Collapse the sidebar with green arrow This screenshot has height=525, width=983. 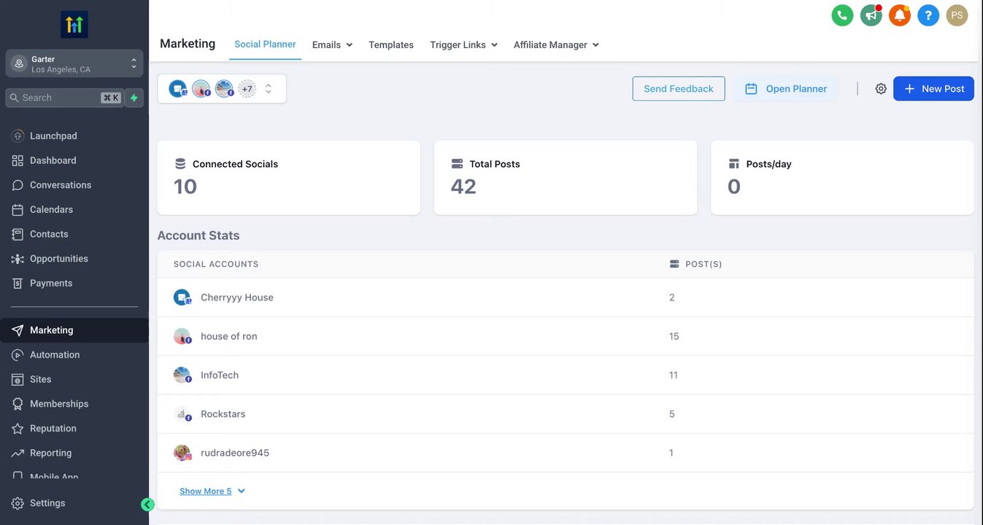coord(147,505)
